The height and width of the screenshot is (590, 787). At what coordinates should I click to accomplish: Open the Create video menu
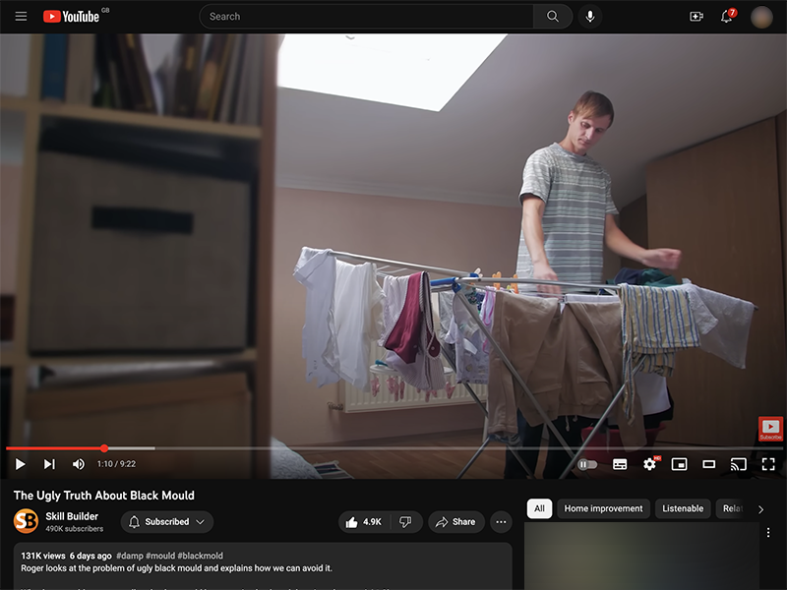[x=696, y=17]
